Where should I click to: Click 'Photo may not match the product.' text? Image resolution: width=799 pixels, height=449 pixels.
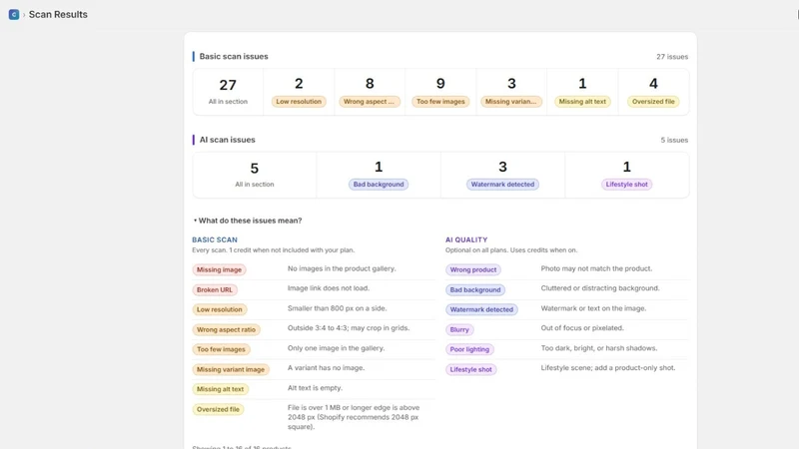596,268
